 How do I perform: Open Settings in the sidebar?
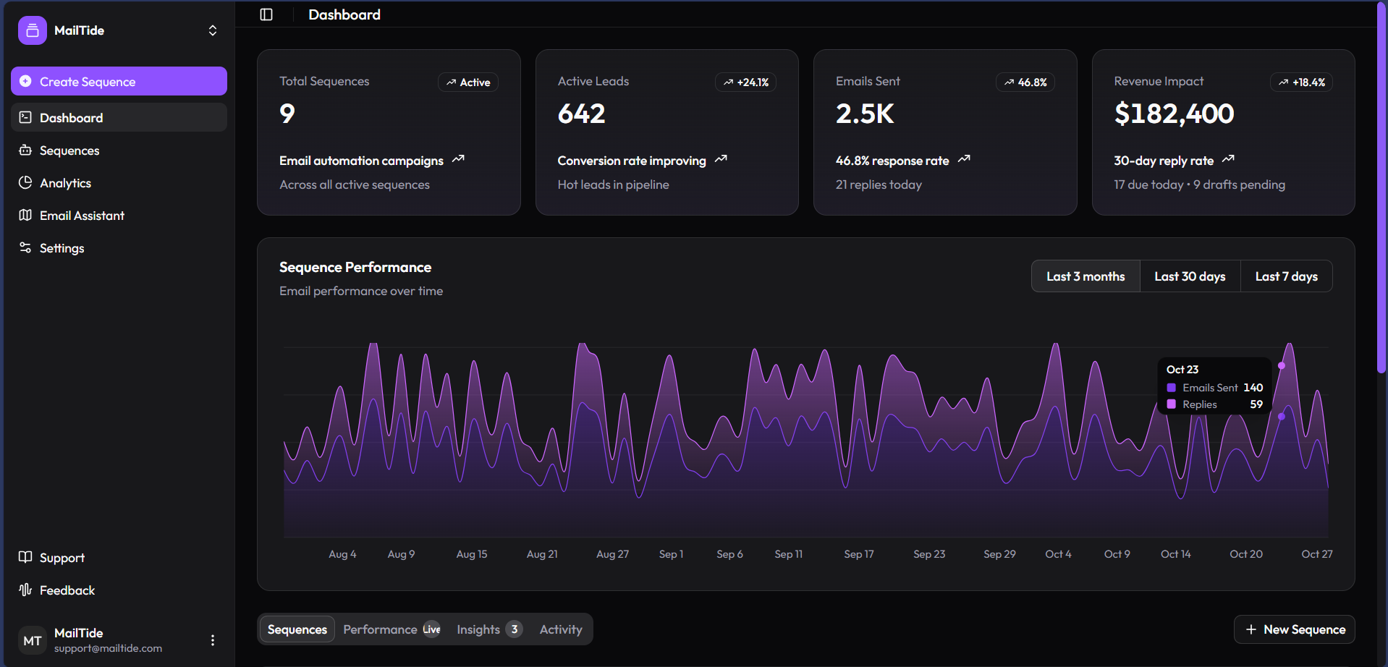62,248
